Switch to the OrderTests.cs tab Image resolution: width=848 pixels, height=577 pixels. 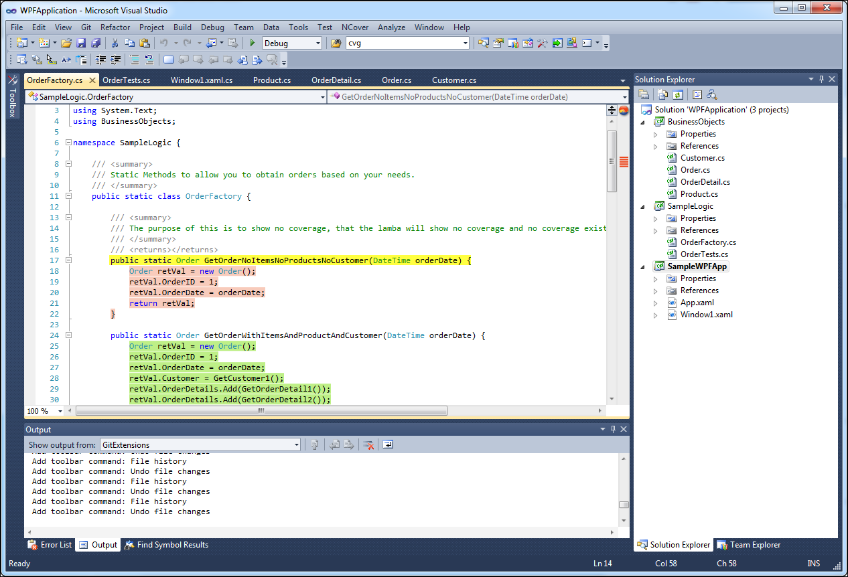tap(127, 80)
